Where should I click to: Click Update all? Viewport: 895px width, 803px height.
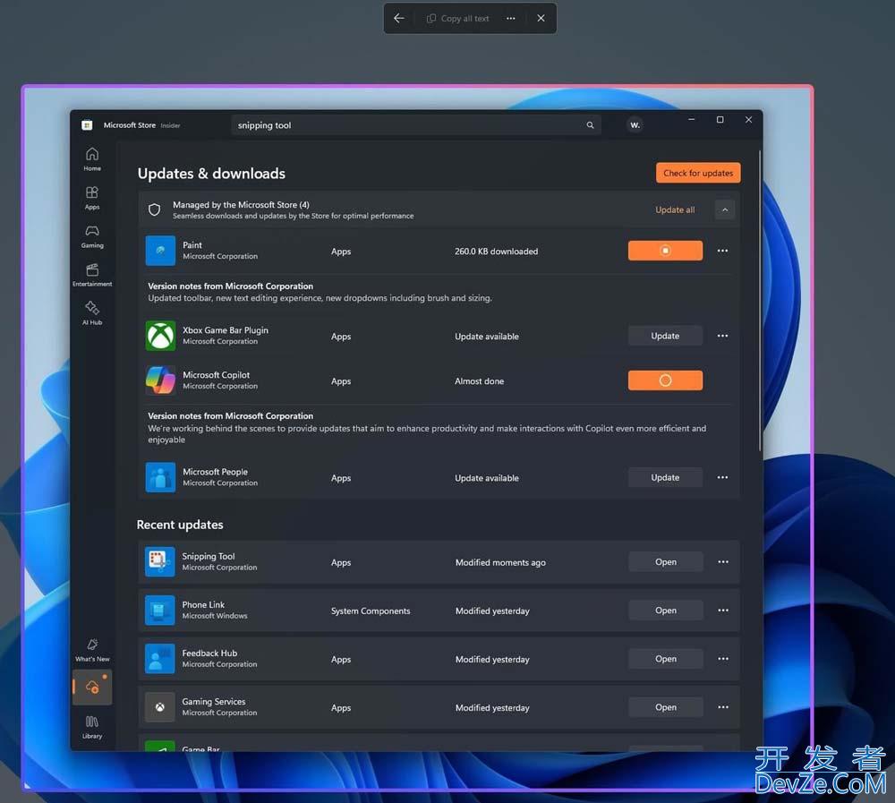675,209
